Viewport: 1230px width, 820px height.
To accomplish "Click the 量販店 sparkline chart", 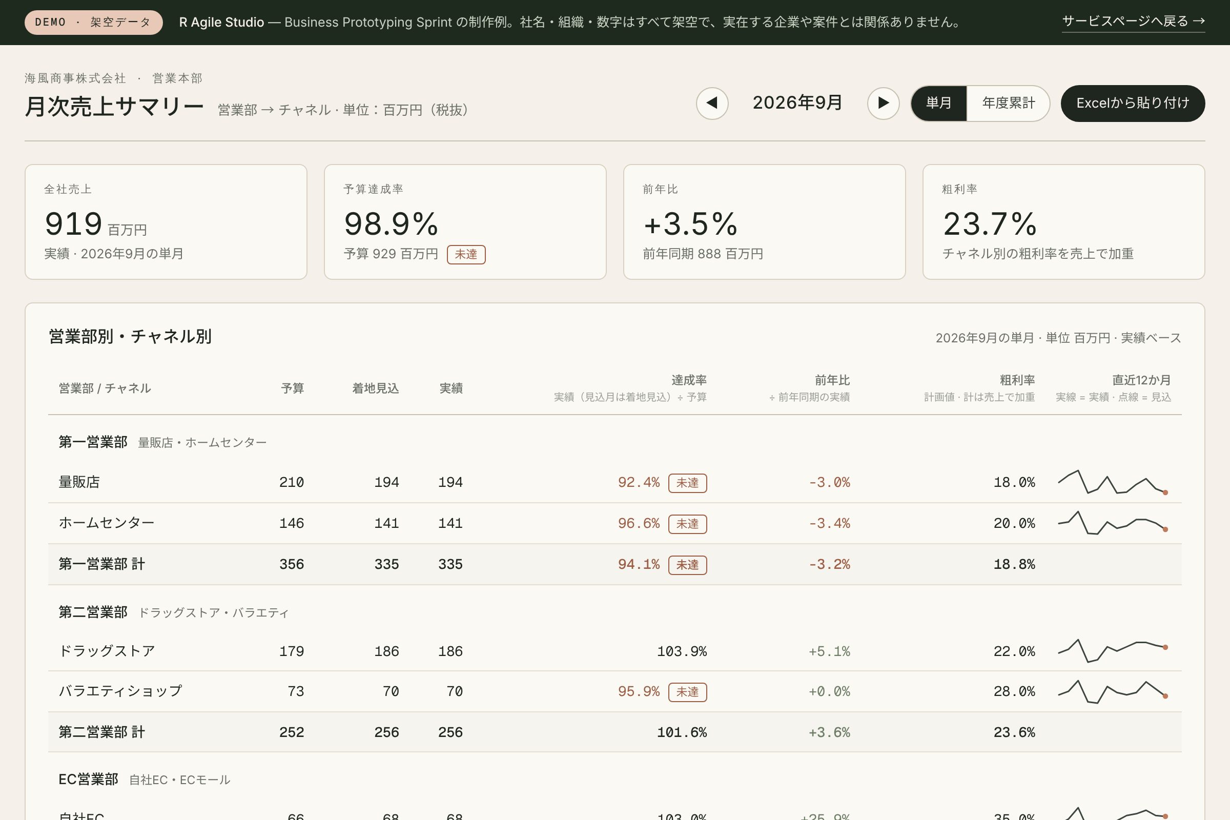I will (1113, 482).
